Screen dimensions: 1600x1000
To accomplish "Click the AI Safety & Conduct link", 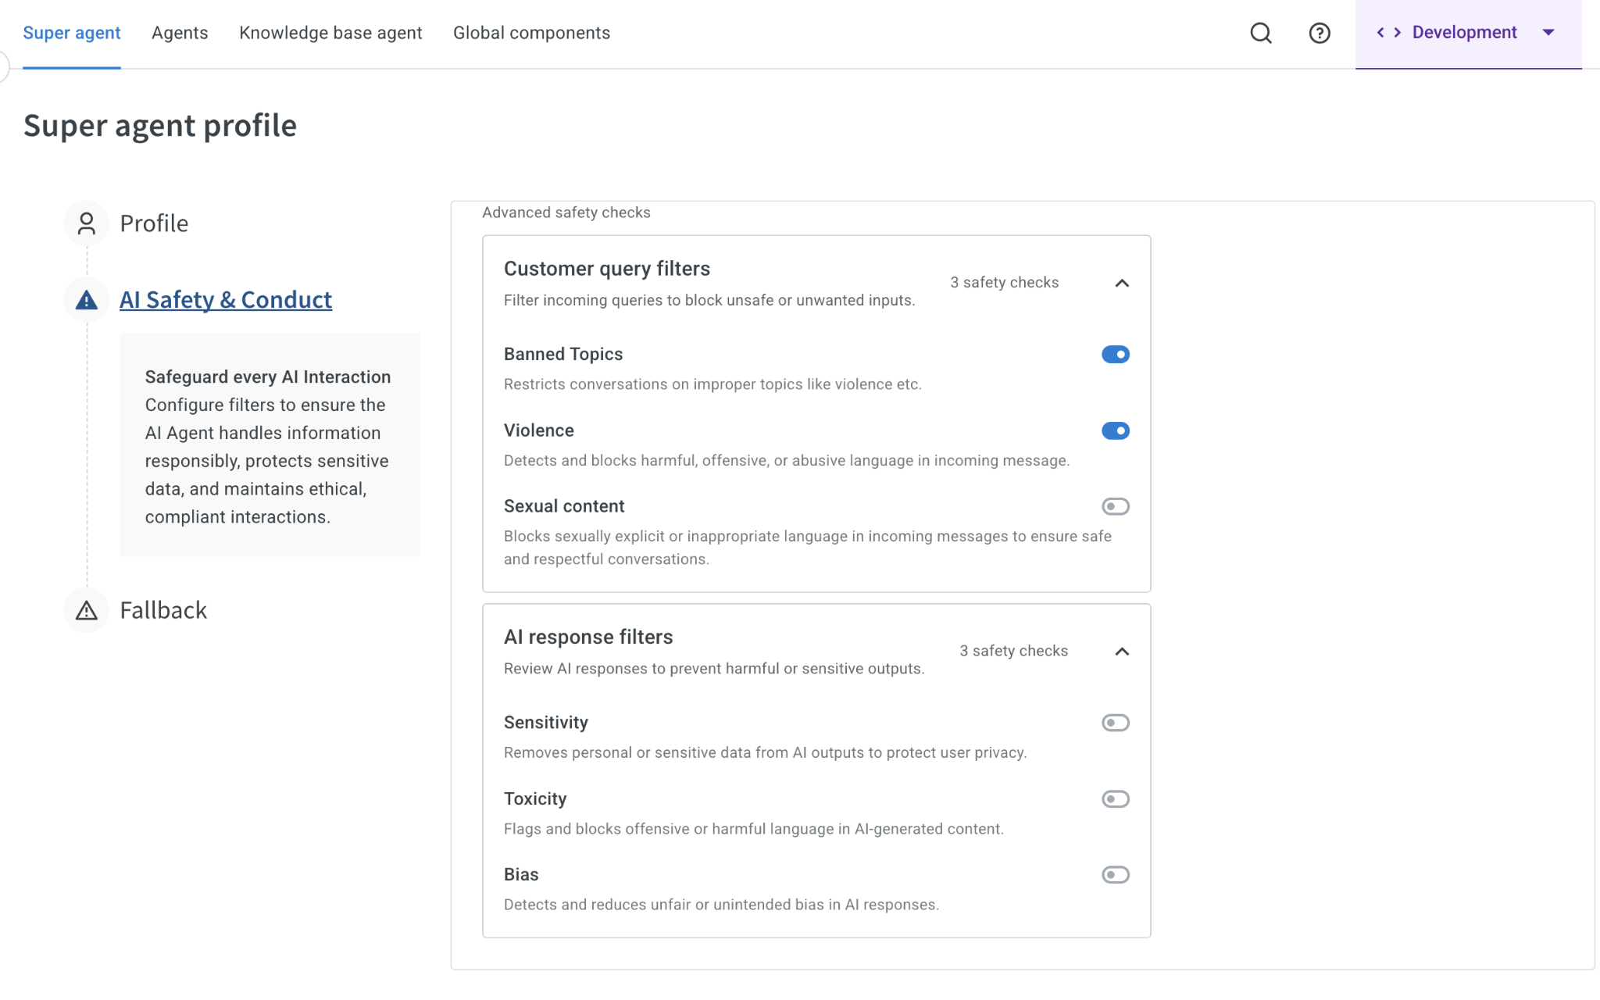I will [x=226, y=300].
